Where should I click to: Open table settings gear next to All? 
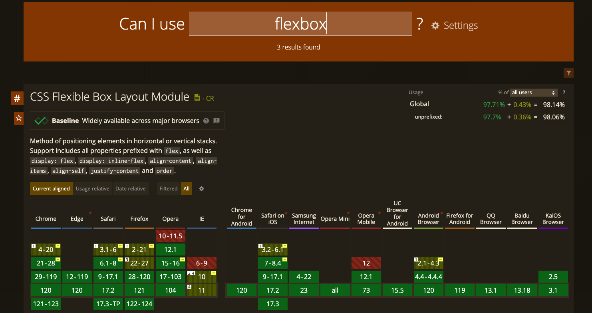coord(201,188)
